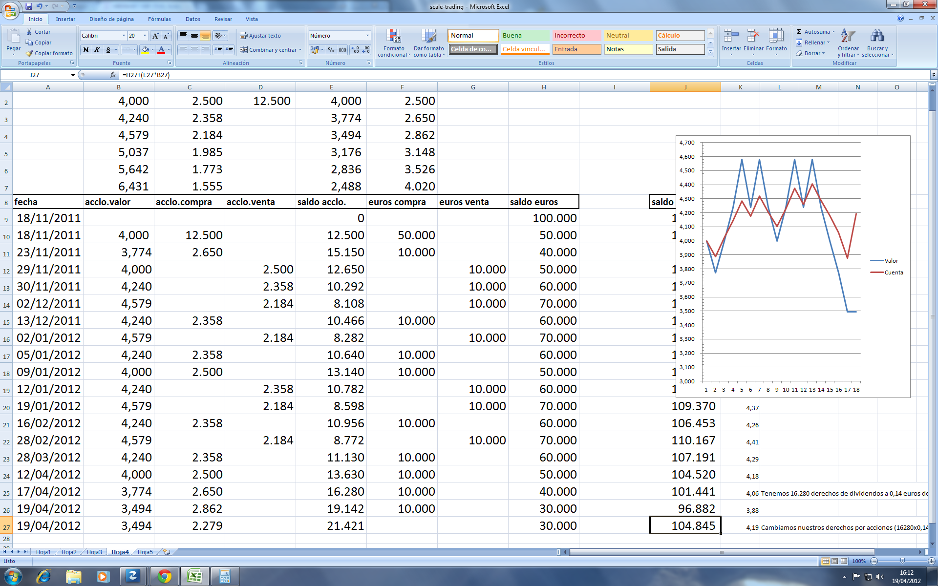Open the Hoja3 sheet tab
Screen dimensions: 938x586
(94, 552)
